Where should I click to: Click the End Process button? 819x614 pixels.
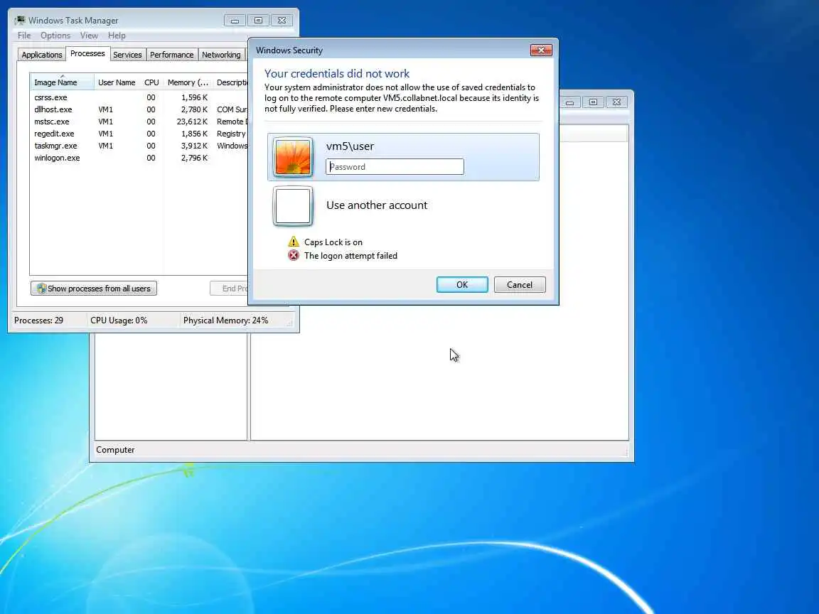tap(230, 289)
